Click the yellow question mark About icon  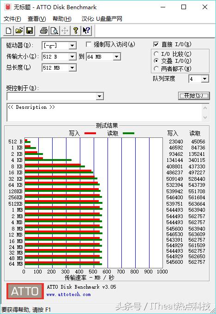pyautogui.click(x=76, y=30)
